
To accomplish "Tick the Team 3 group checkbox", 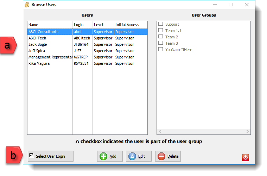I will point(161,43).
